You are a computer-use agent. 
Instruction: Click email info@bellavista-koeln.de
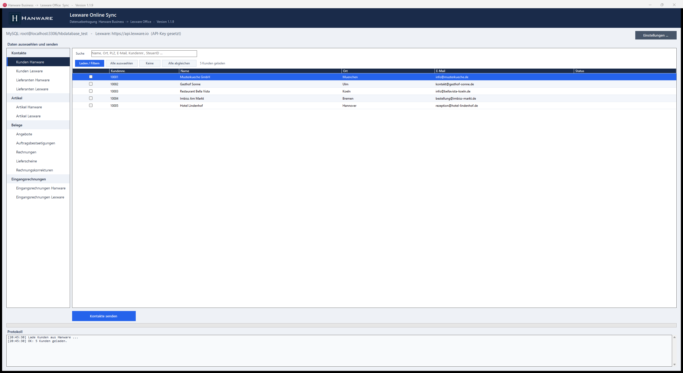pyautogui.click(x=453, y=91)
